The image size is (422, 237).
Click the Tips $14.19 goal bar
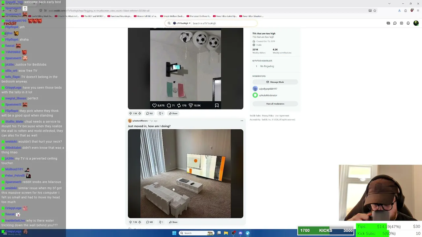pos(389,226)
